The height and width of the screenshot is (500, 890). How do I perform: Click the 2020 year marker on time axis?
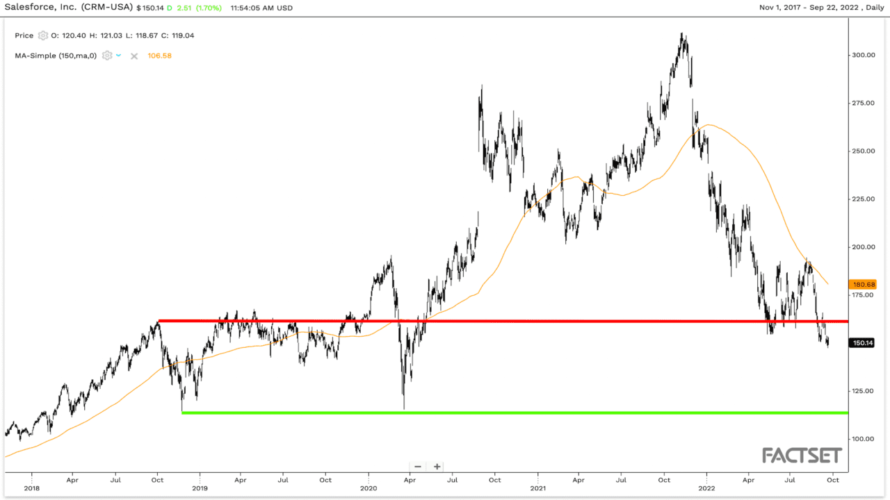(x=369, y=488)
